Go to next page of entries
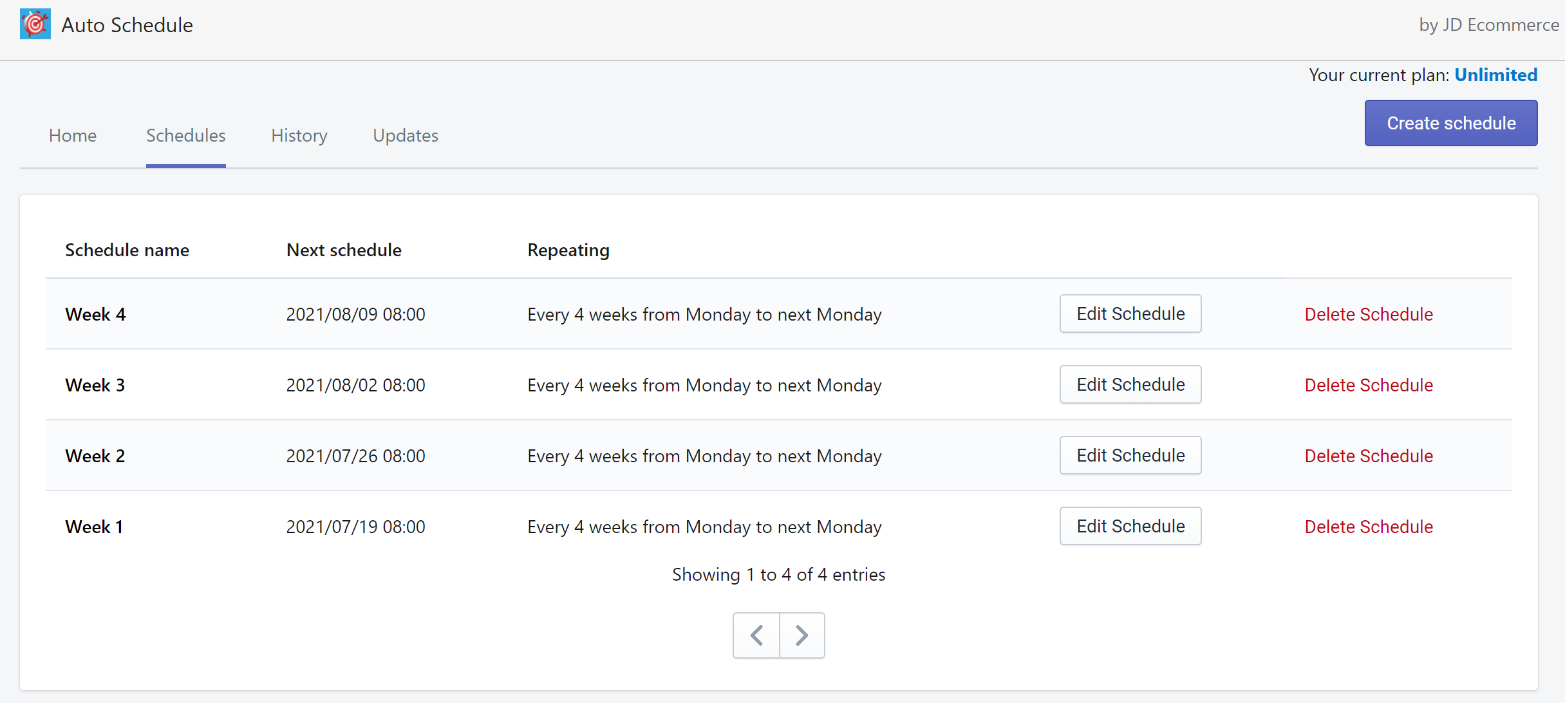The width and height of the screenshot is (1565, 703). (x=801, y=635)
